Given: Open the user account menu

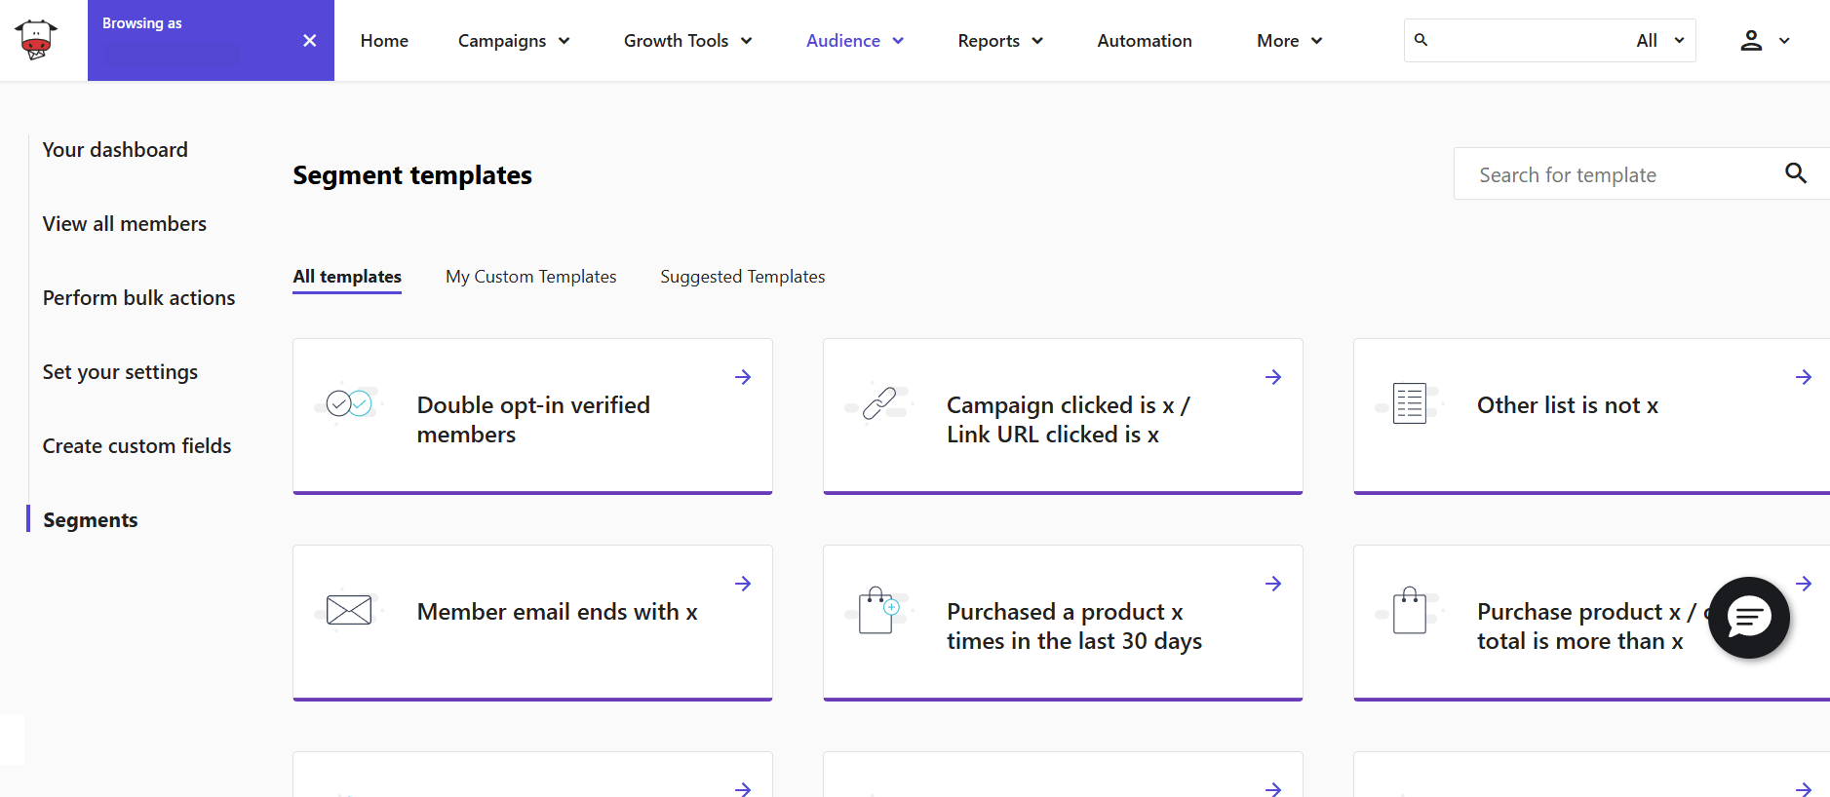Looking at the screenshot, I should 1765,40.
